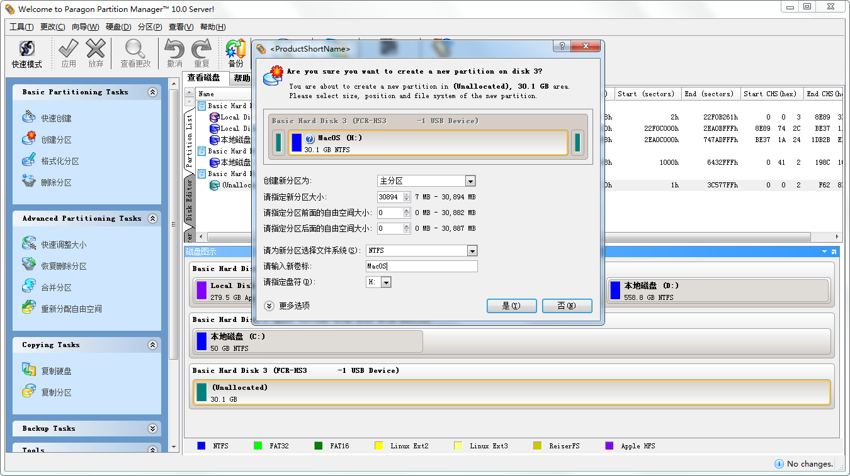Image resolution: width=850 pixels, height=476 pixels.
Task: Collapse the Copying Tasks panel
Action: (152, 345)
